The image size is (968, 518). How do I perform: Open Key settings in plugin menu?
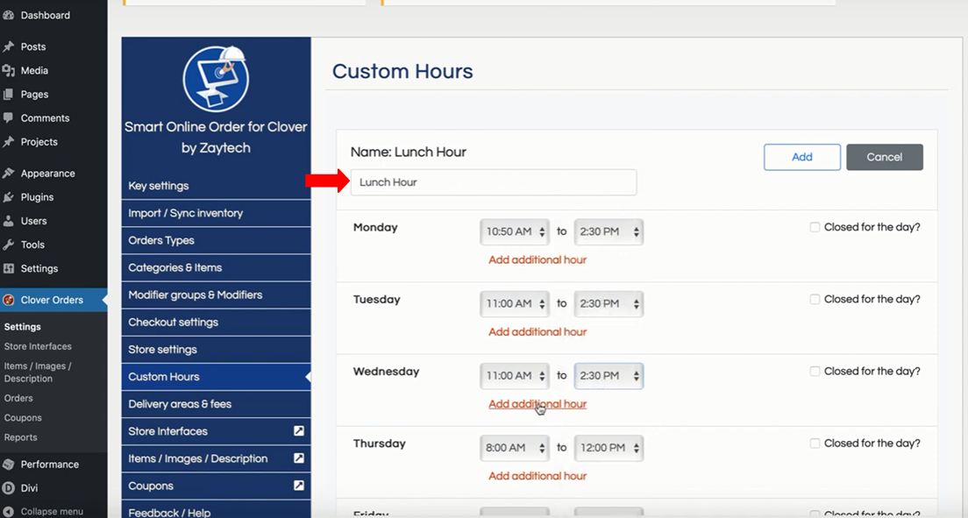(216, 186)
